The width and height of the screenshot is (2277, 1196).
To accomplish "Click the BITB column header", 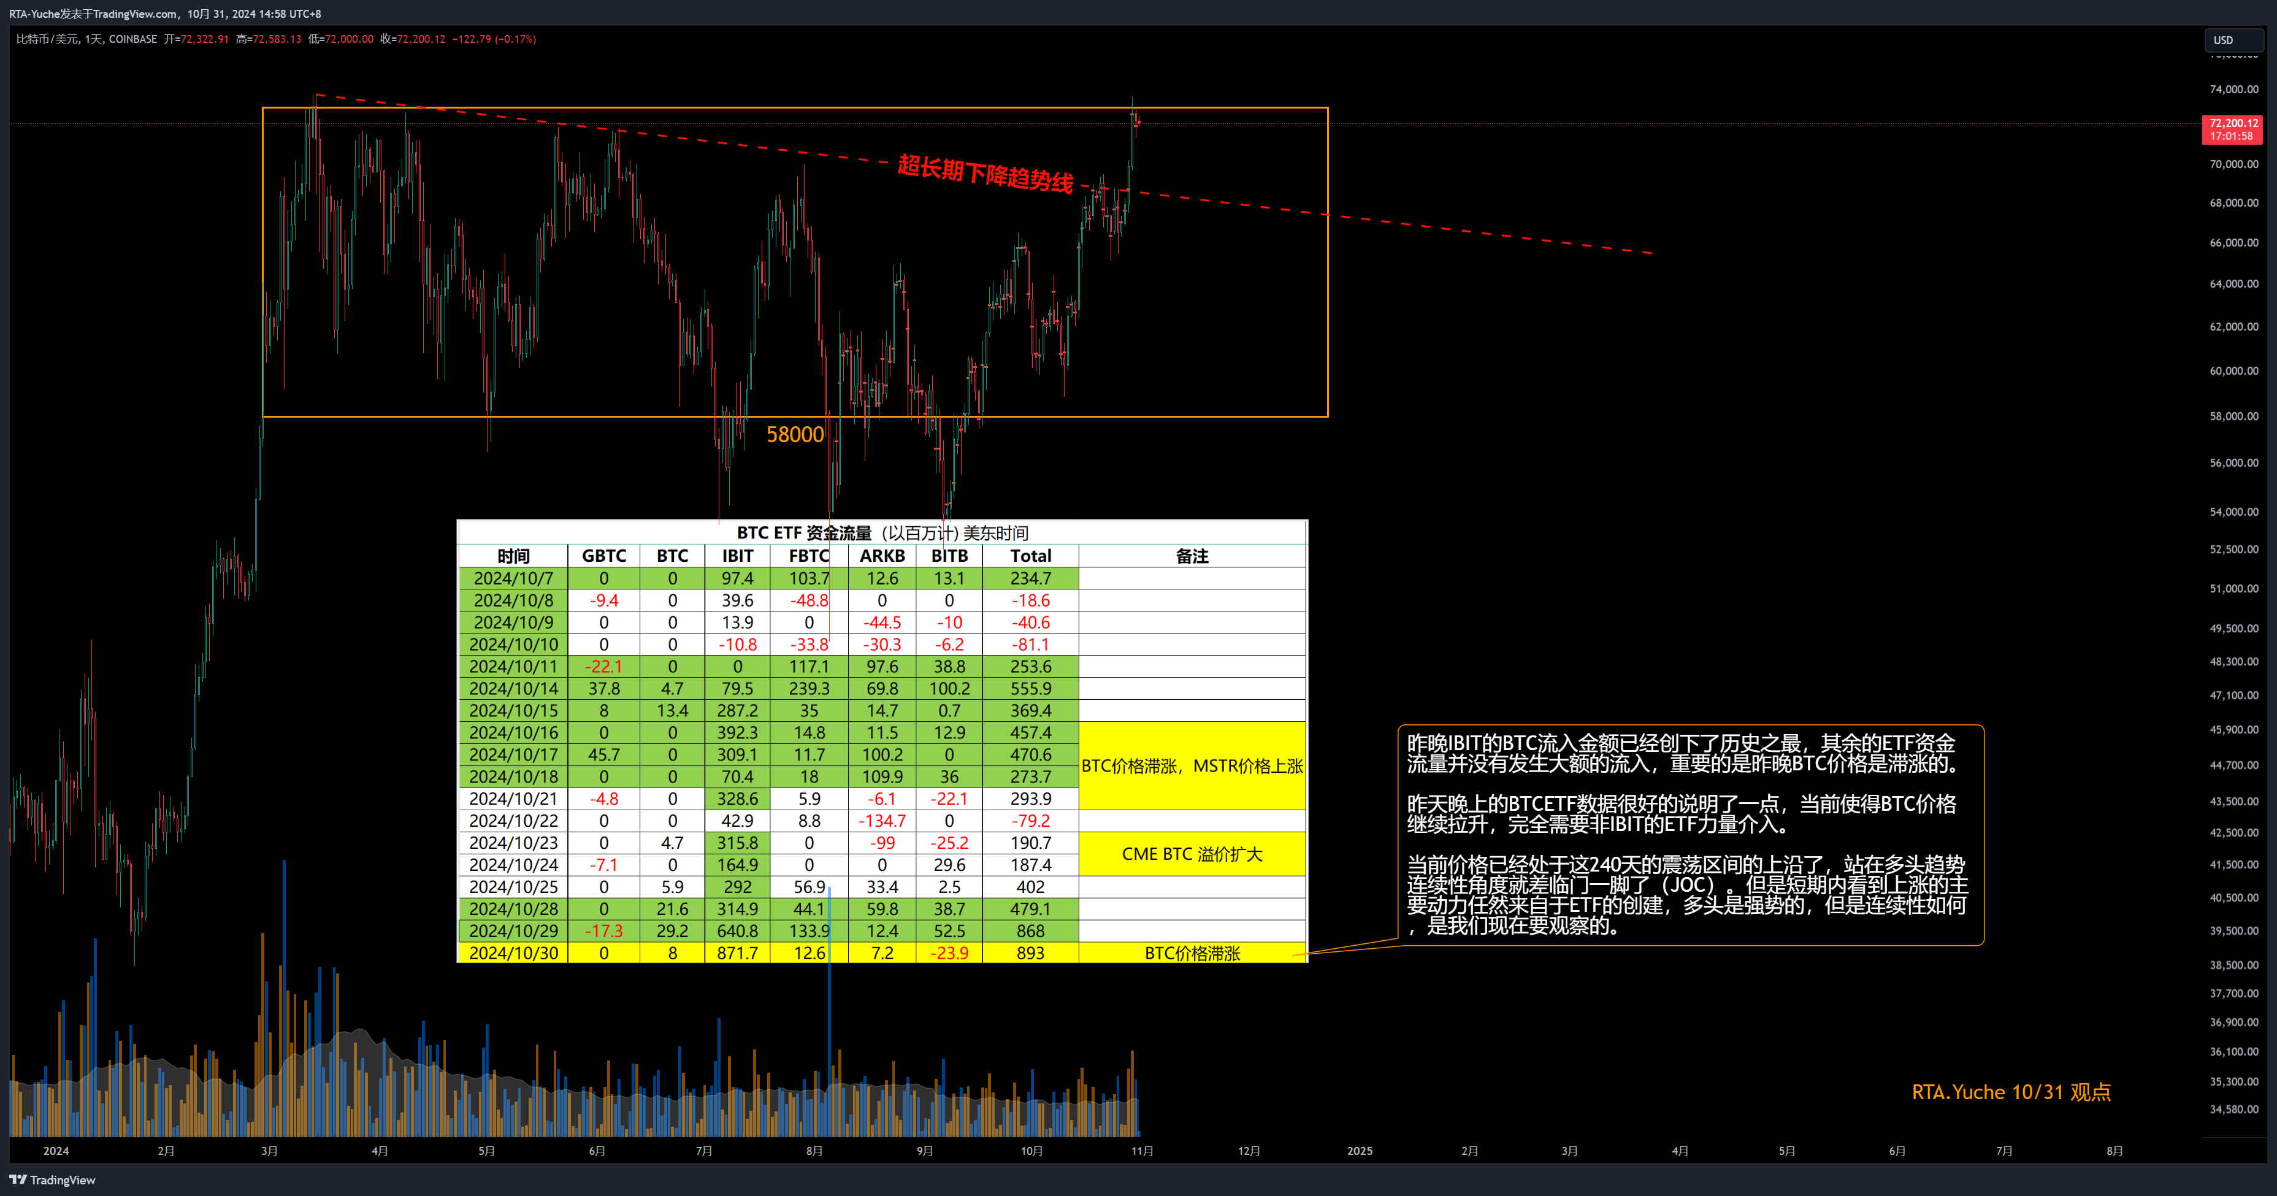I will pyautogui.click(x=949, y=556).
